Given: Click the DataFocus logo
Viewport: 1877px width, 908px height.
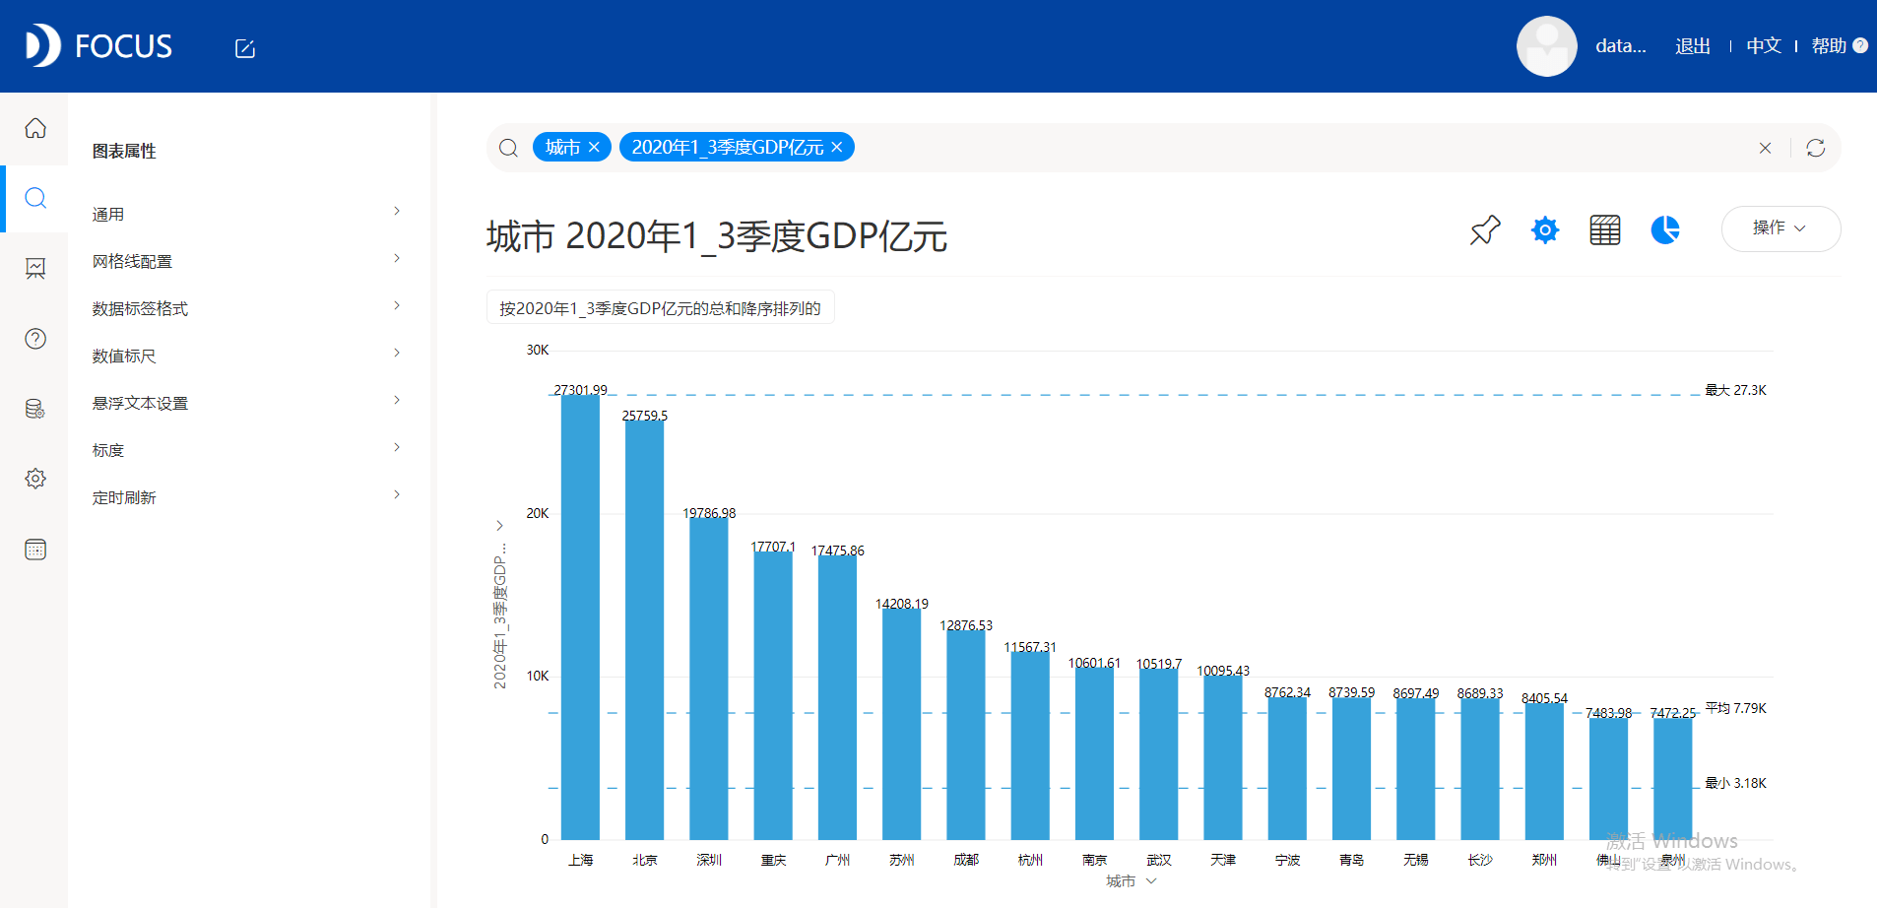Looking at the screenshot, I should click(x=98, y=45).
